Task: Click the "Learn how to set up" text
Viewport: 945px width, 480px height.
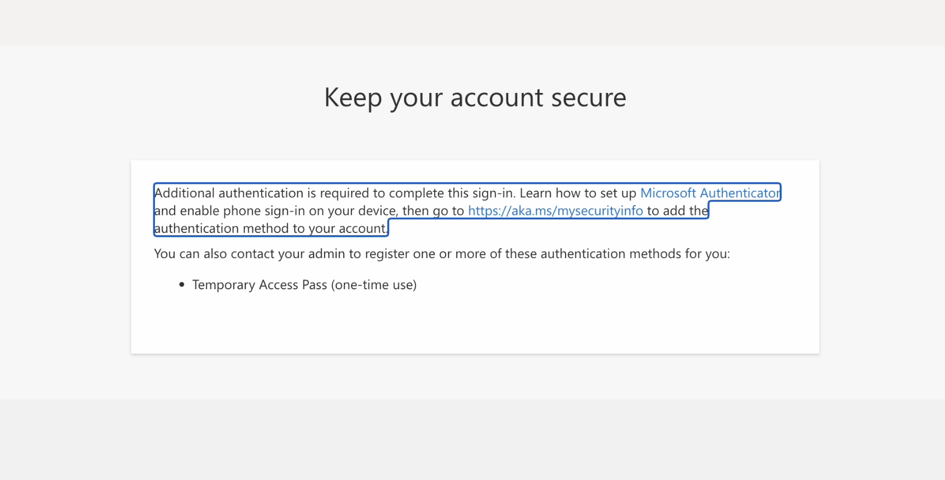Action: 578,193
